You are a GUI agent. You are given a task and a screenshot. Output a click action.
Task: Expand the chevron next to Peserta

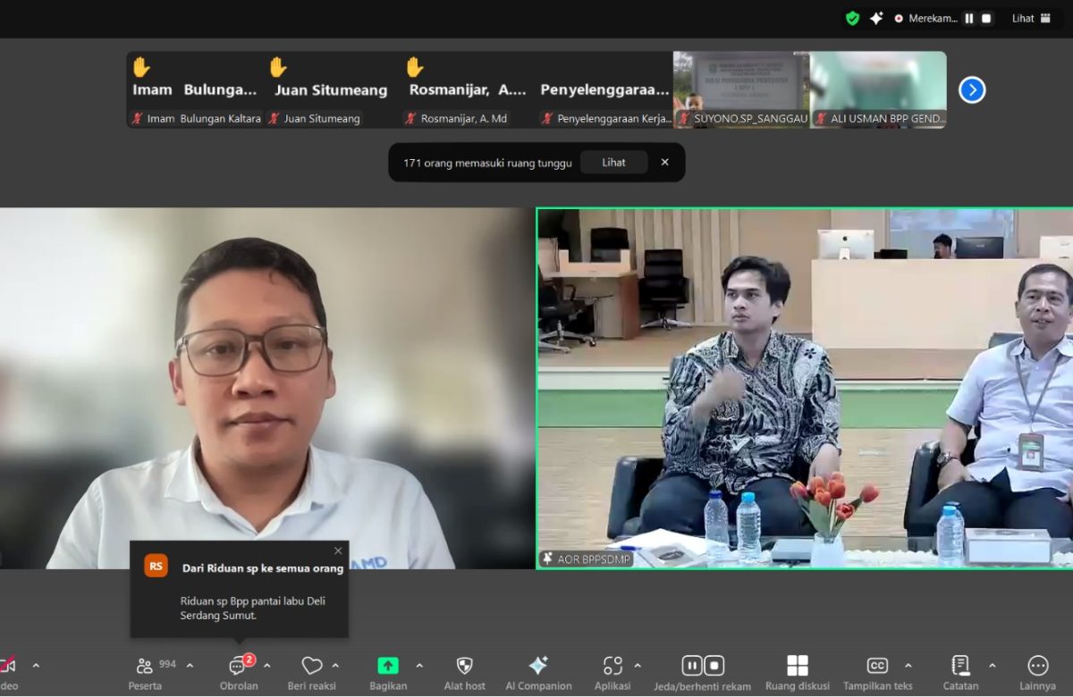click(190, 666)
